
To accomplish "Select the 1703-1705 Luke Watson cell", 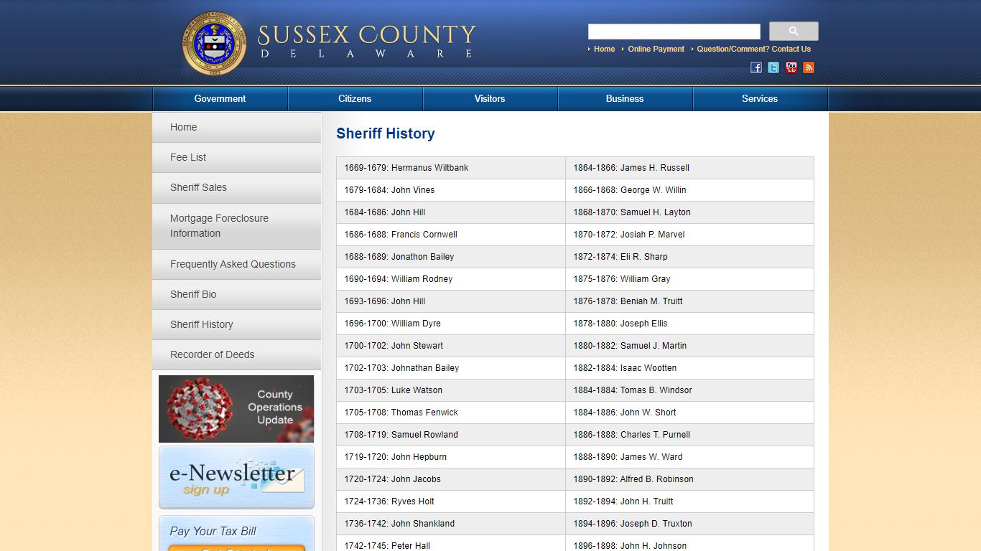I will click(x=451, y=390).
